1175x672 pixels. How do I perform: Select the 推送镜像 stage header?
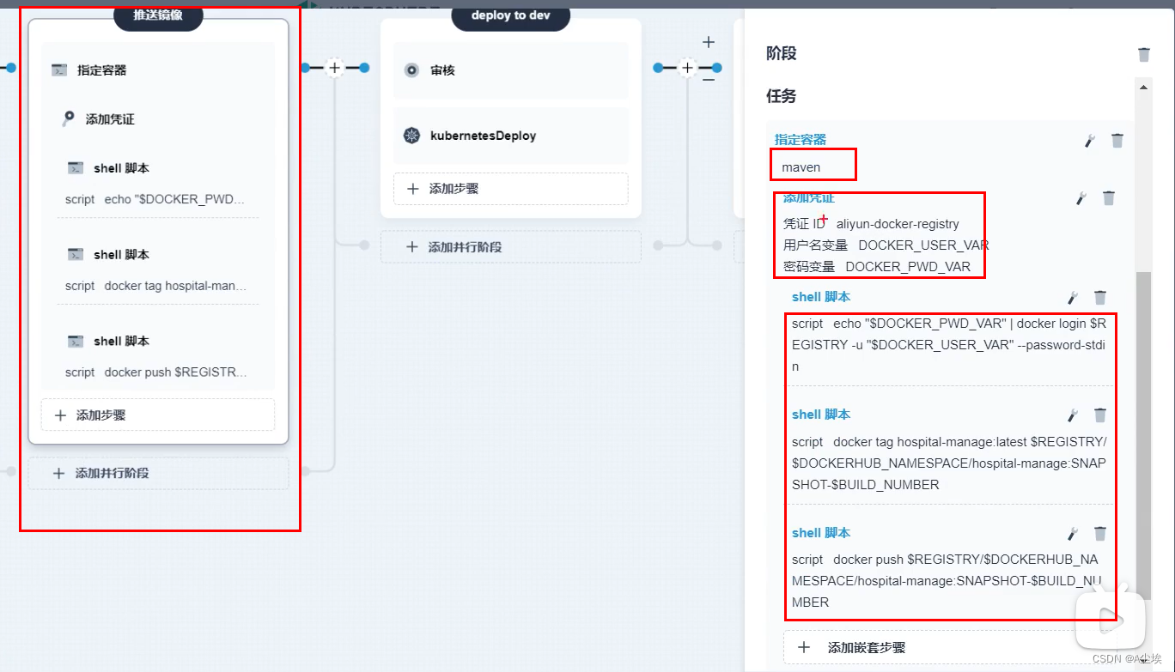coord(158,15)
